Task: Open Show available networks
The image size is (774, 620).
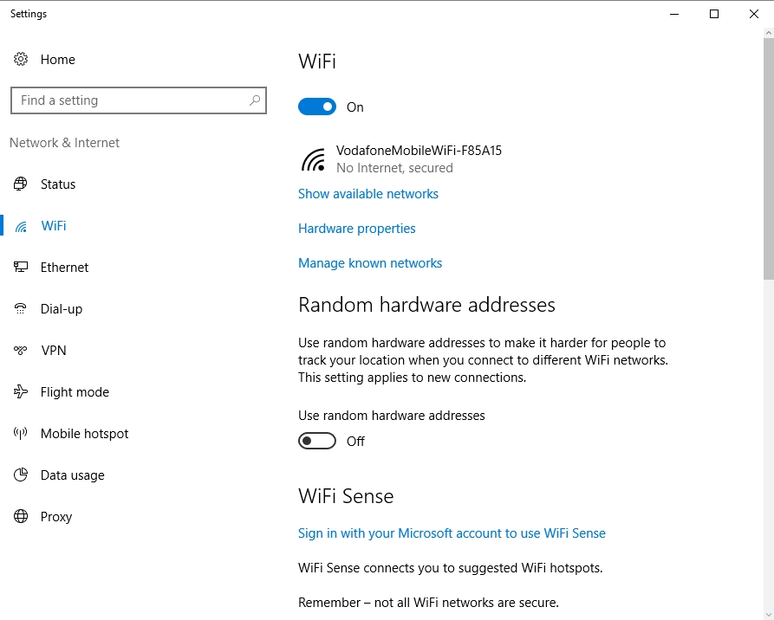Action: pyautogui.click(x=367, y=193)
